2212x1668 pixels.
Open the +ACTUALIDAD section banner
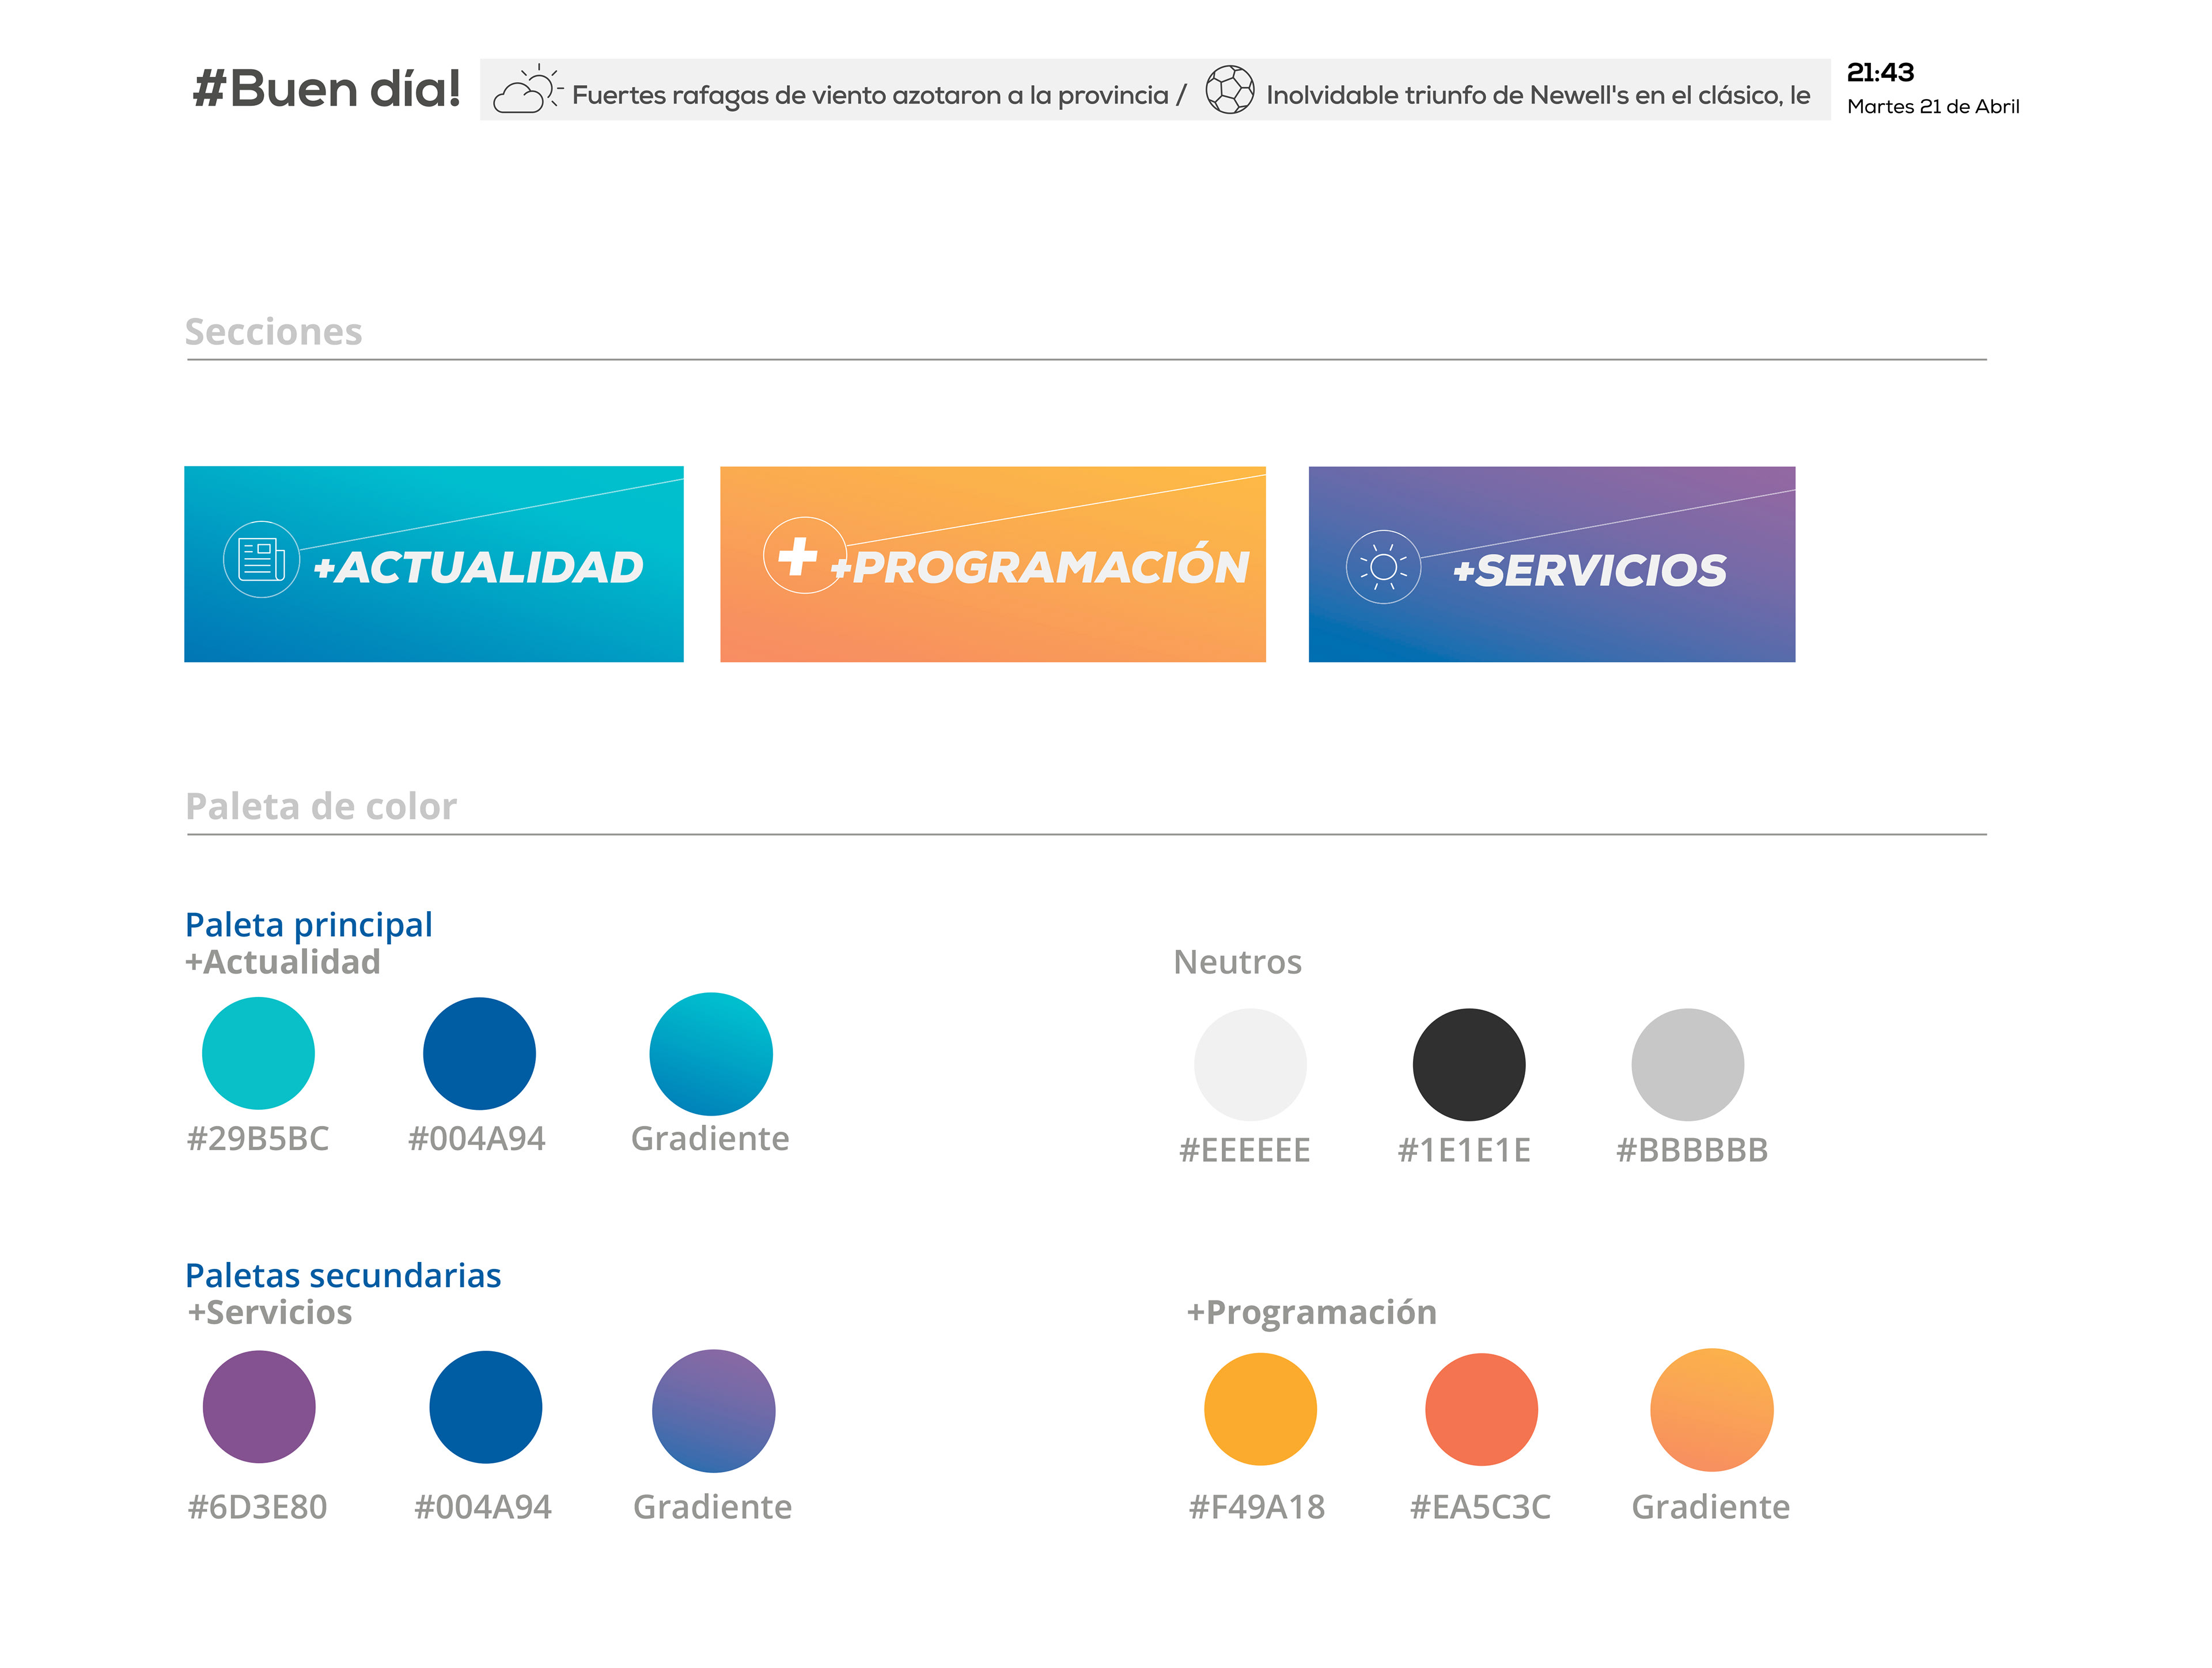coord(434,564)
